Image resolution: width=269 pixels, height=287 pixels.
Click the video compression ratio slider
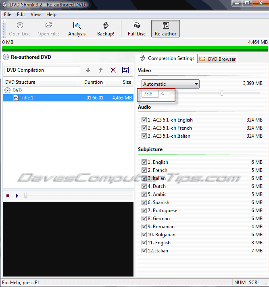click(x=222, y=93)
